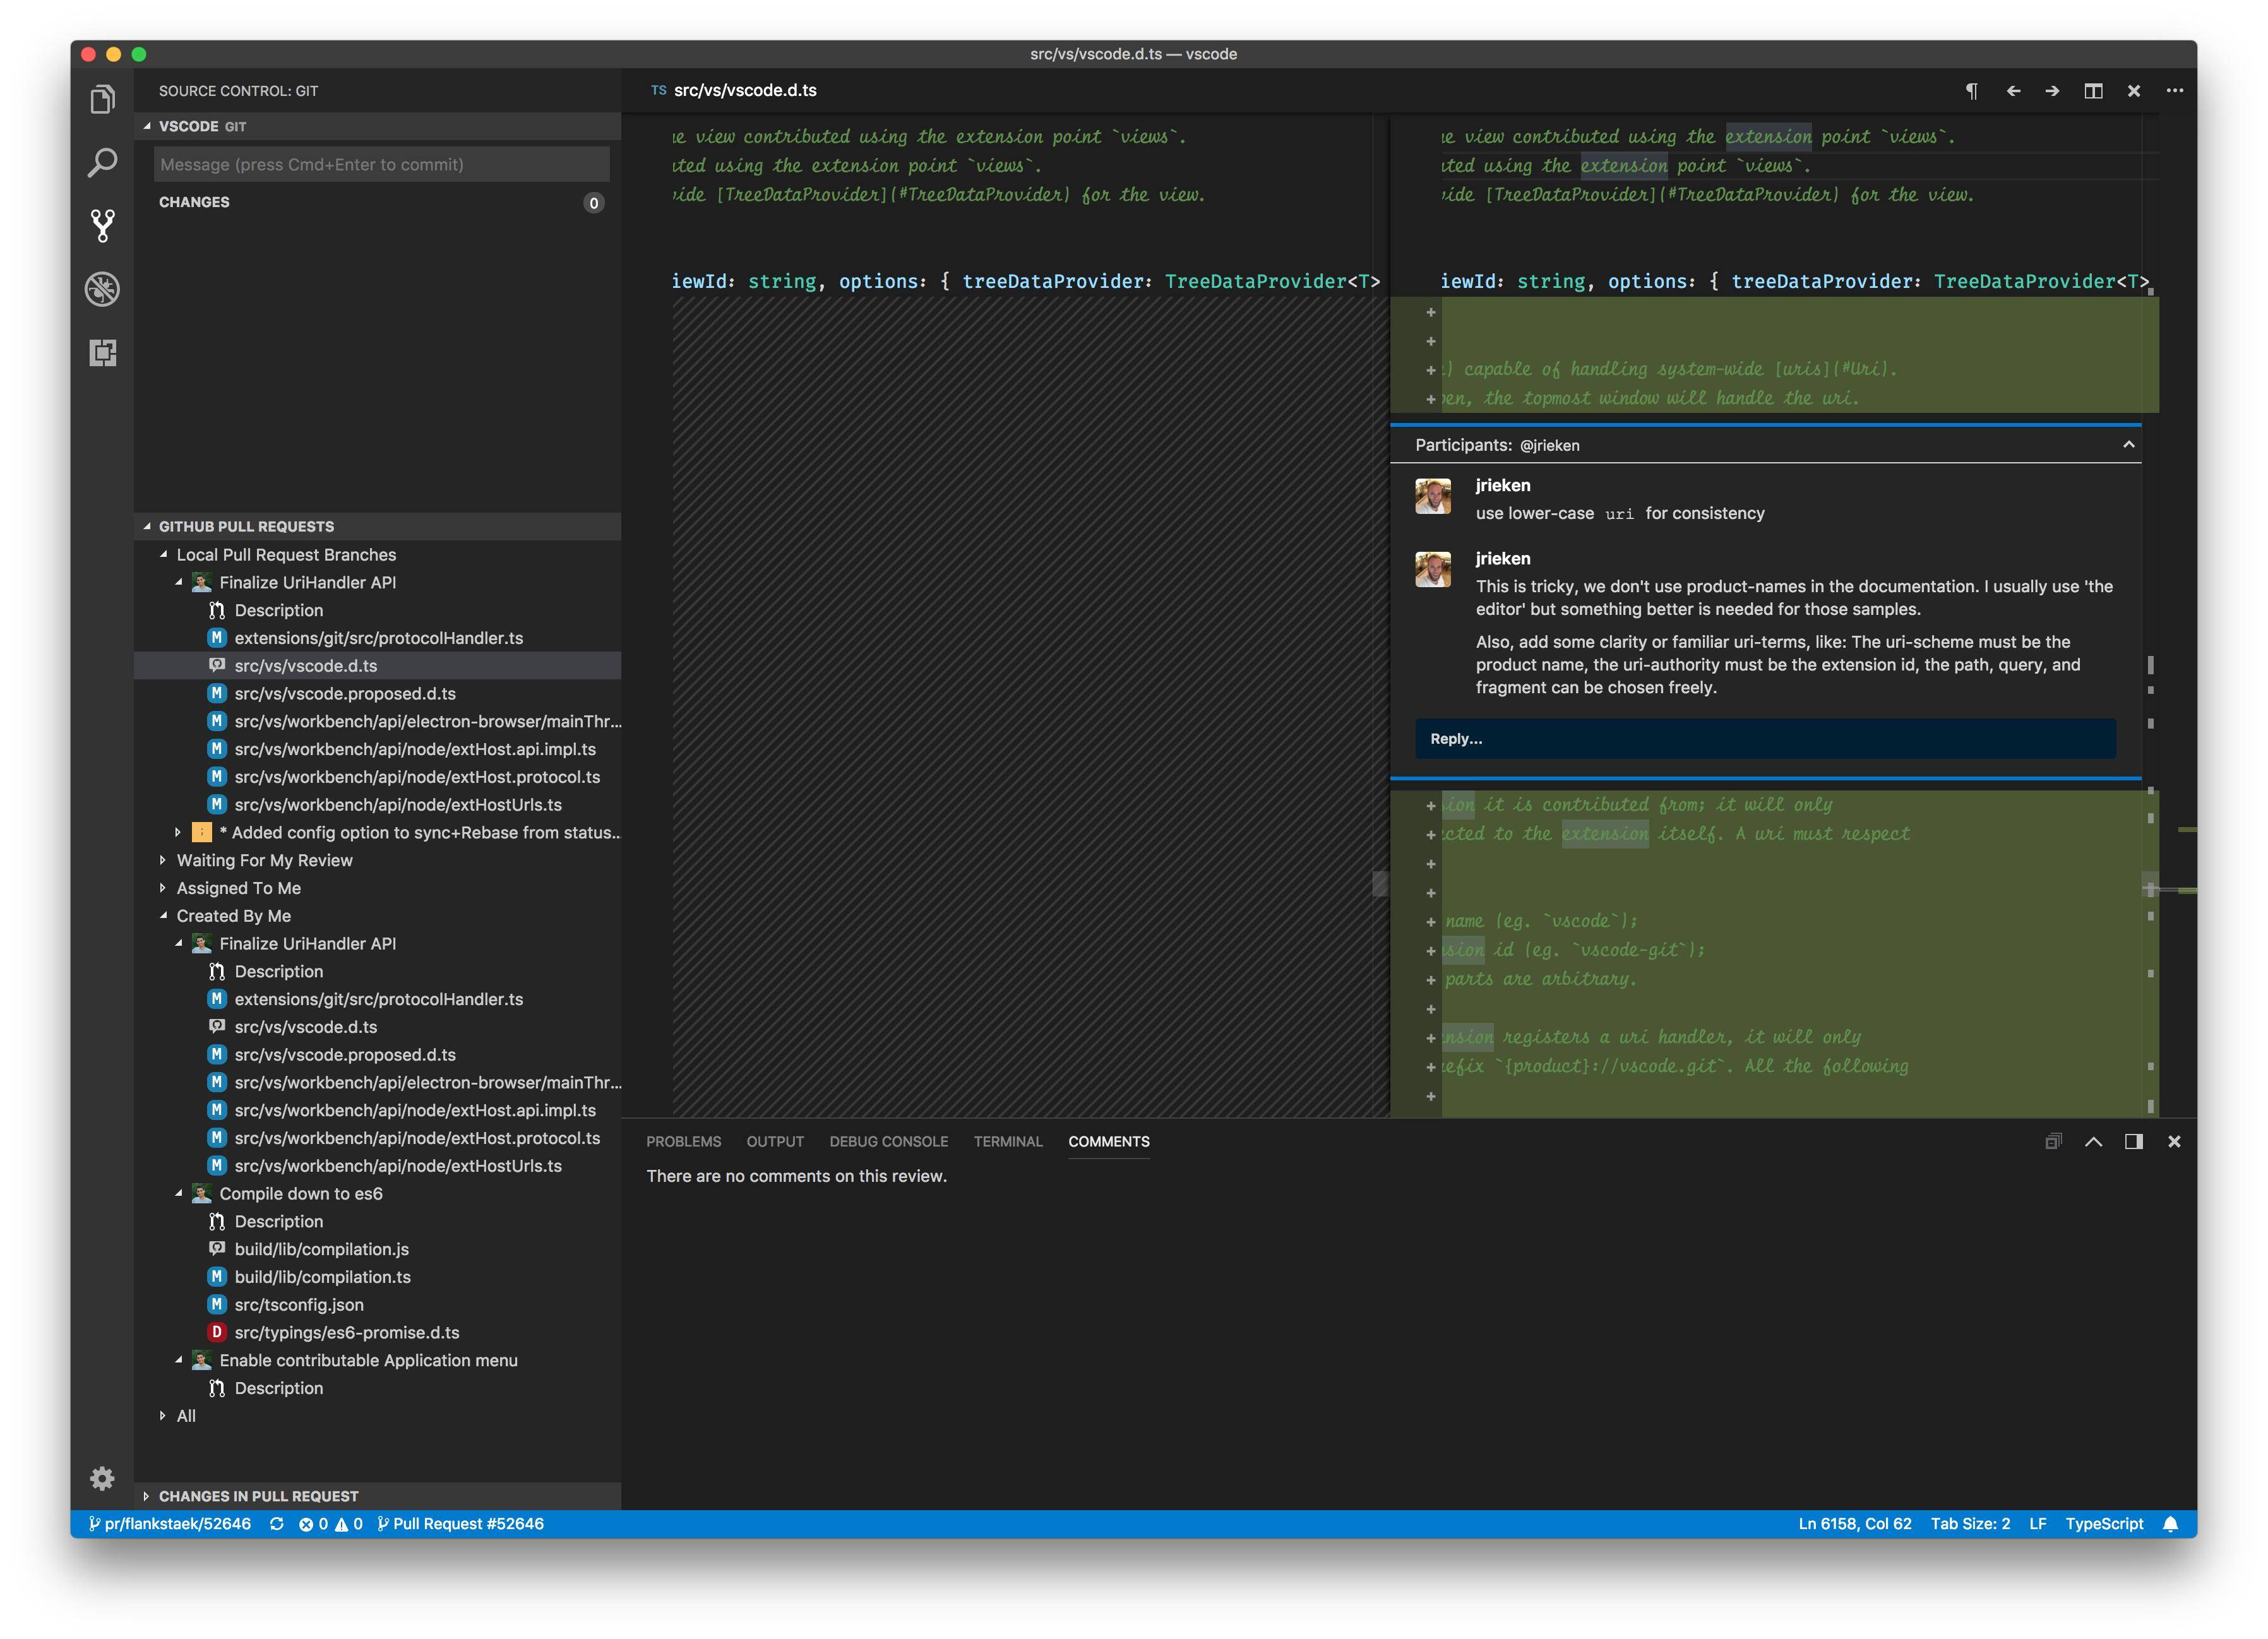
Task: Collapse the Participants comment thread
Action: pyautogui.click(x=2128, y=445)
